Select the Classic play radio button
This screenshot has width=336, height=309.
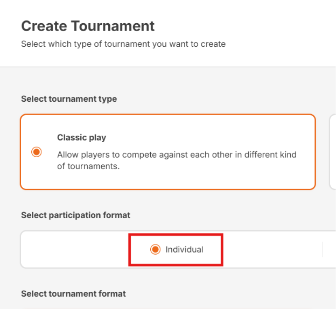37,152
